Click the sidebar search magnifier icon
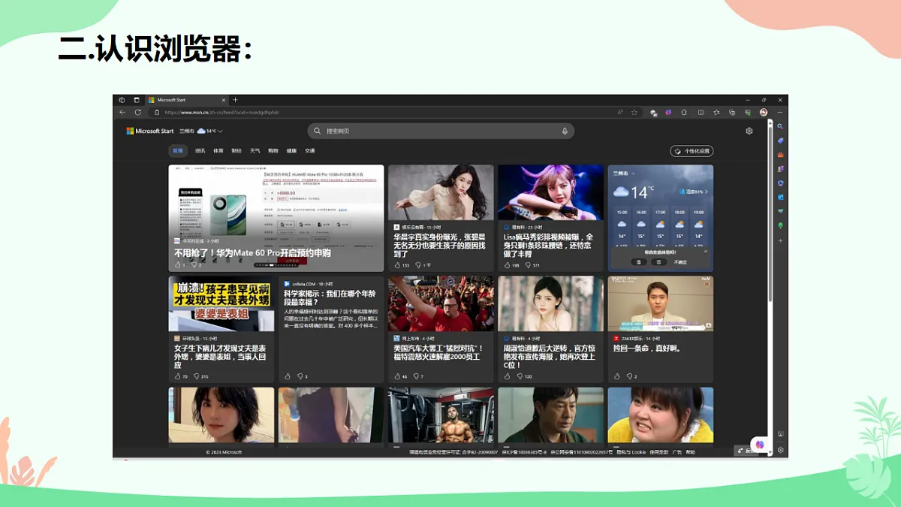Screen dimensions: 901x507 pyautogui.click(x=780, y=126)
